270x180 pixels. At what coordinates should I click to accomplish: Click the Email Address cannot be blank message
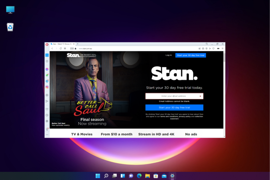coord(174,101)
